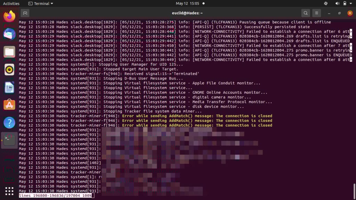The width and height of the screenshot is (356, 200).
Task: Click 'Stopping Tracker file system data miner...' line
Action: [153, 111]
